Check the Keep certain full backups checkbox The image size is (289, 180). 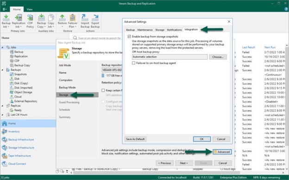coord(103,90)
